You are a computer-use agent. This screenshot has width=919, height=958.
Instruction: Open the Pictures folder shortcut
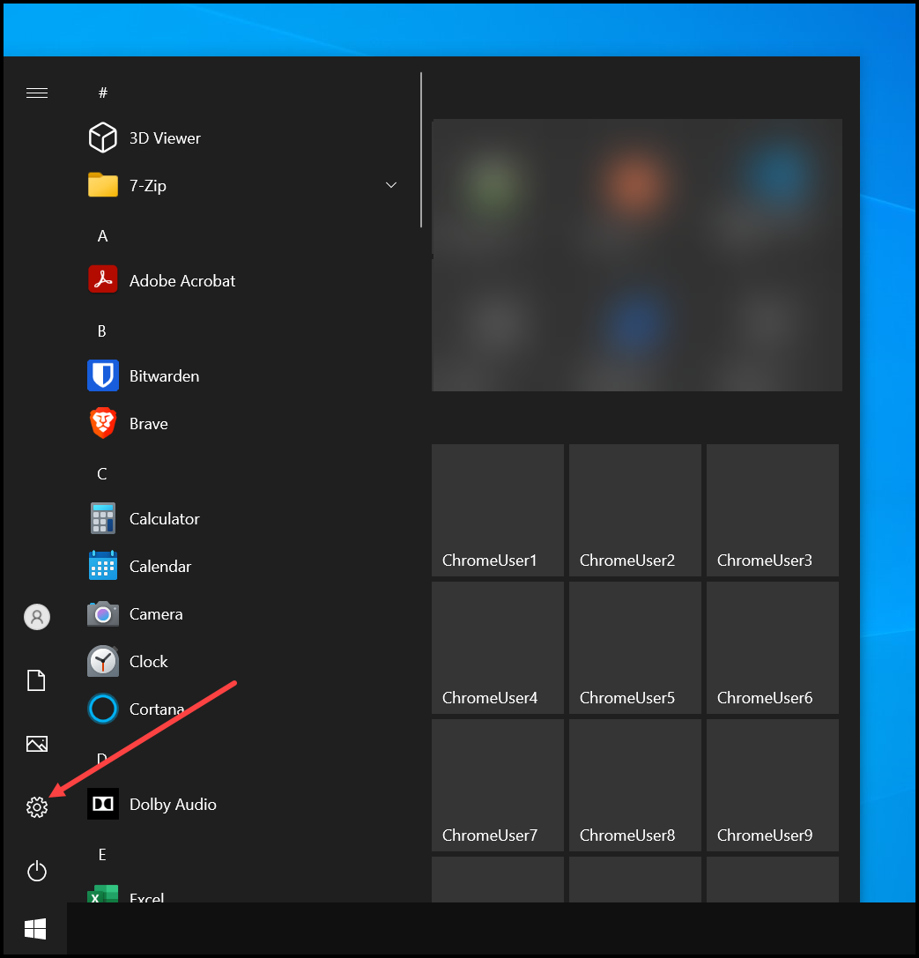[37, 744]
